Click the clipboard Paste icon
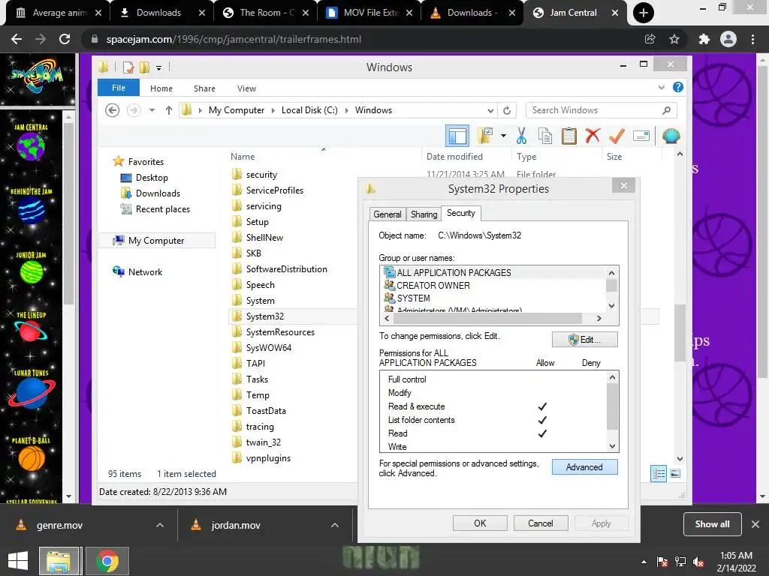Image resolution: width=769 pixels, height=576 pixels. pyautogui.click(x=569, y=136)
